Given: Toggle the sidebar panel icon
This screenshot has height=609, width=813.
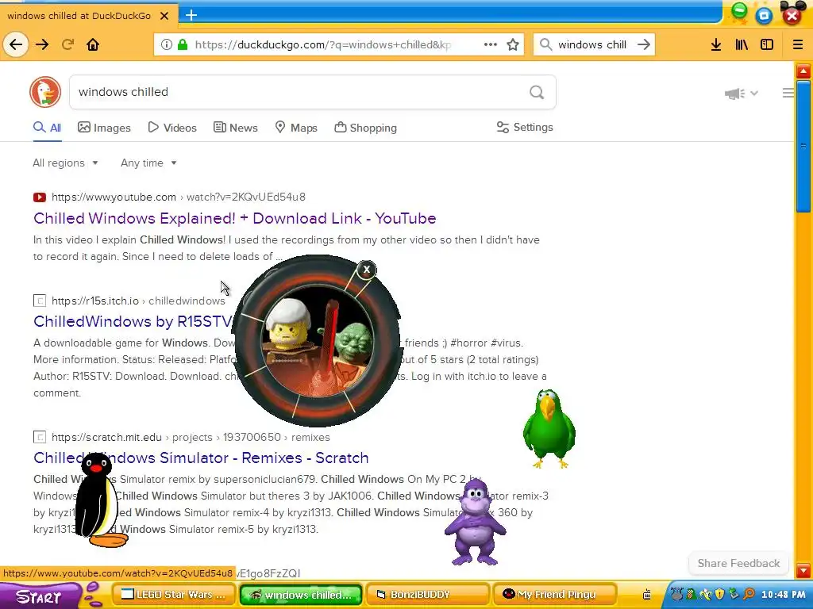Looking at the screenshot, I should (x=767, y=44).
